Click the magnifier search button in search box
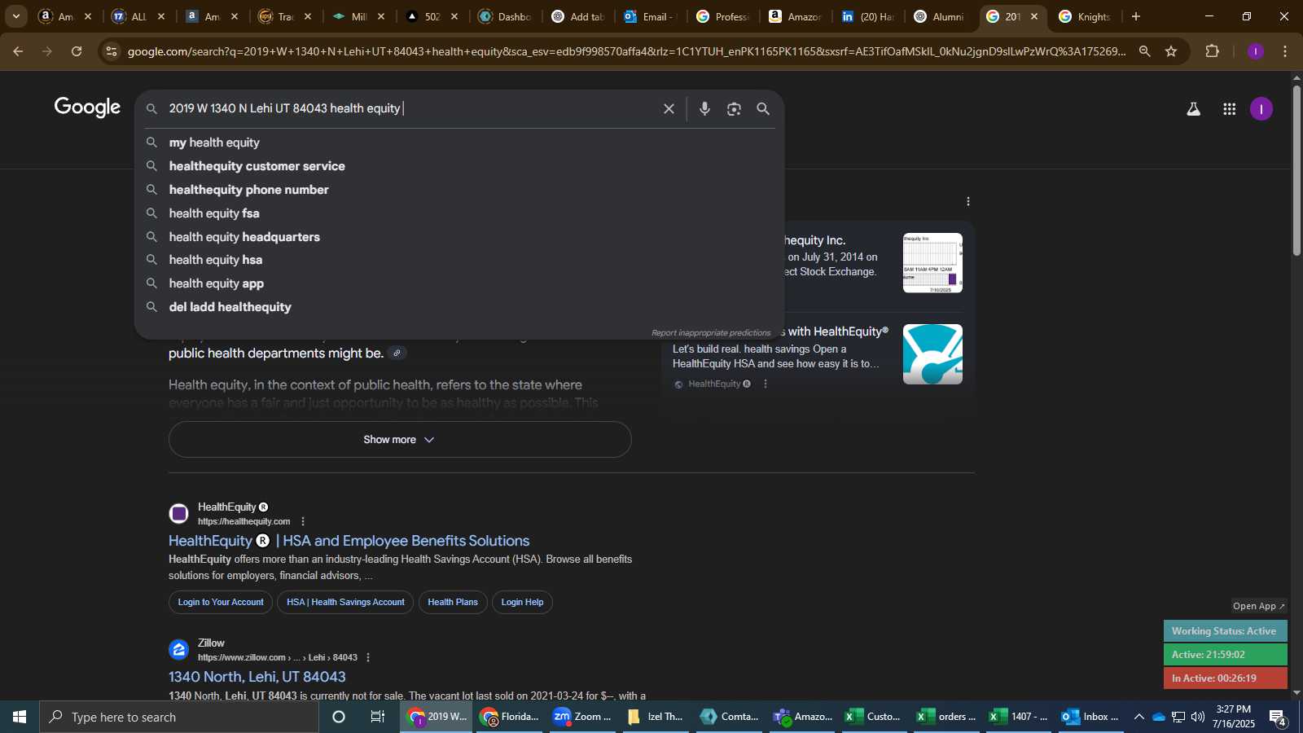The image size is (1303, 733). [763, 108]
